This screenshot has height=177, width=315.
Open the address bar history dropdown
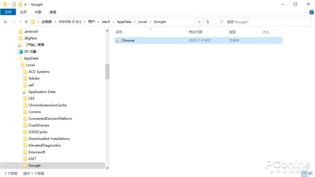199,22
